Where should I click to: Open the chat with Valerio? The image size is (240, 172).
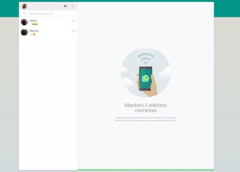(48, 22)
